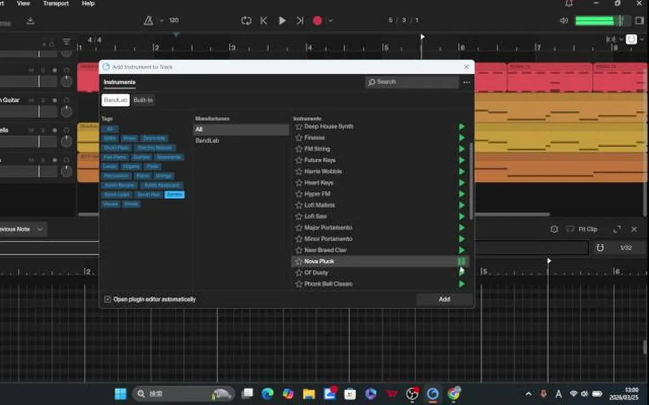Screen dimensions: 649x405
Task: Expand the piano roll editor
Action: [x=617, y=229]
